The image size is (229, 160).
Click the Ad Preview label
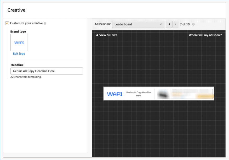[102, 24]
